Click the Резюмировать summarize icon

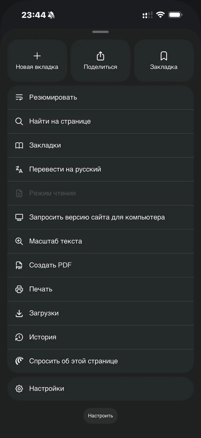19,97
